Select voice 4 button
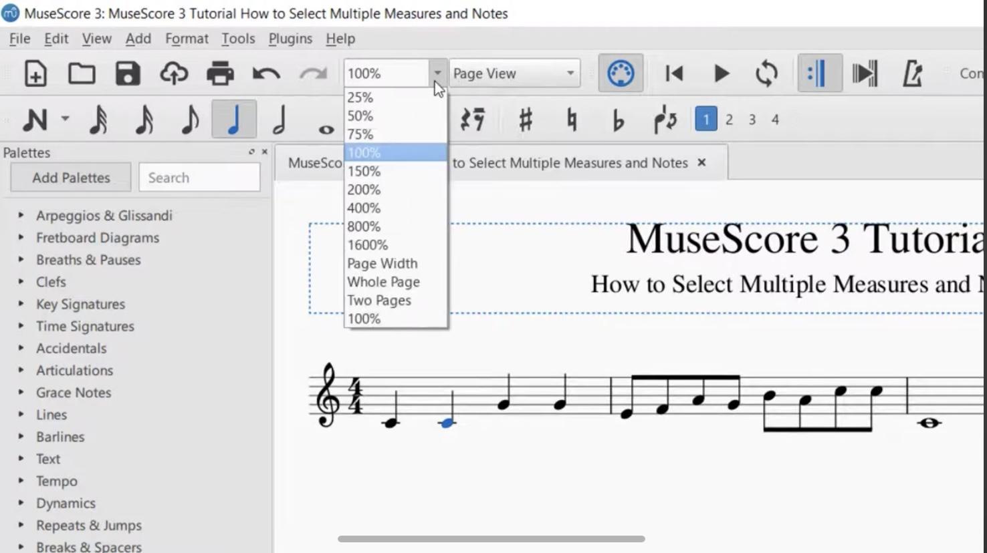987x553 pixels. pyautogui.click(x=775, y=120)
